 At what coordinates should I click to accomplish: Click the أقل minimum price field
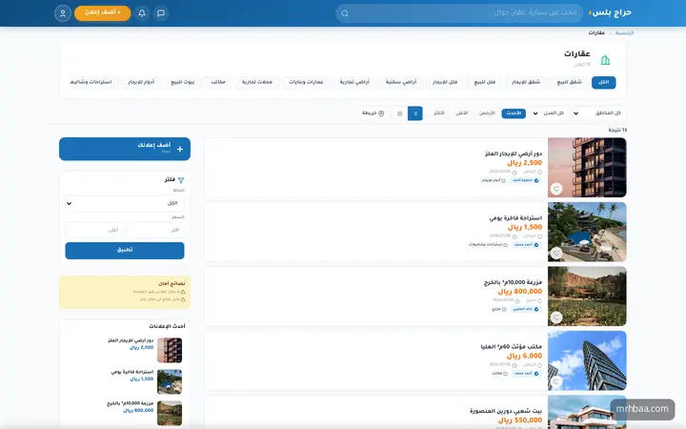click(155, 230)
